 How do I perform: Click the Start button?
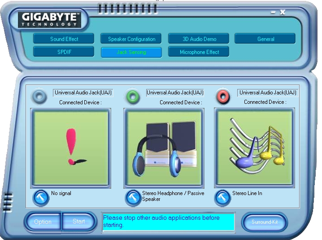(78, 221)
